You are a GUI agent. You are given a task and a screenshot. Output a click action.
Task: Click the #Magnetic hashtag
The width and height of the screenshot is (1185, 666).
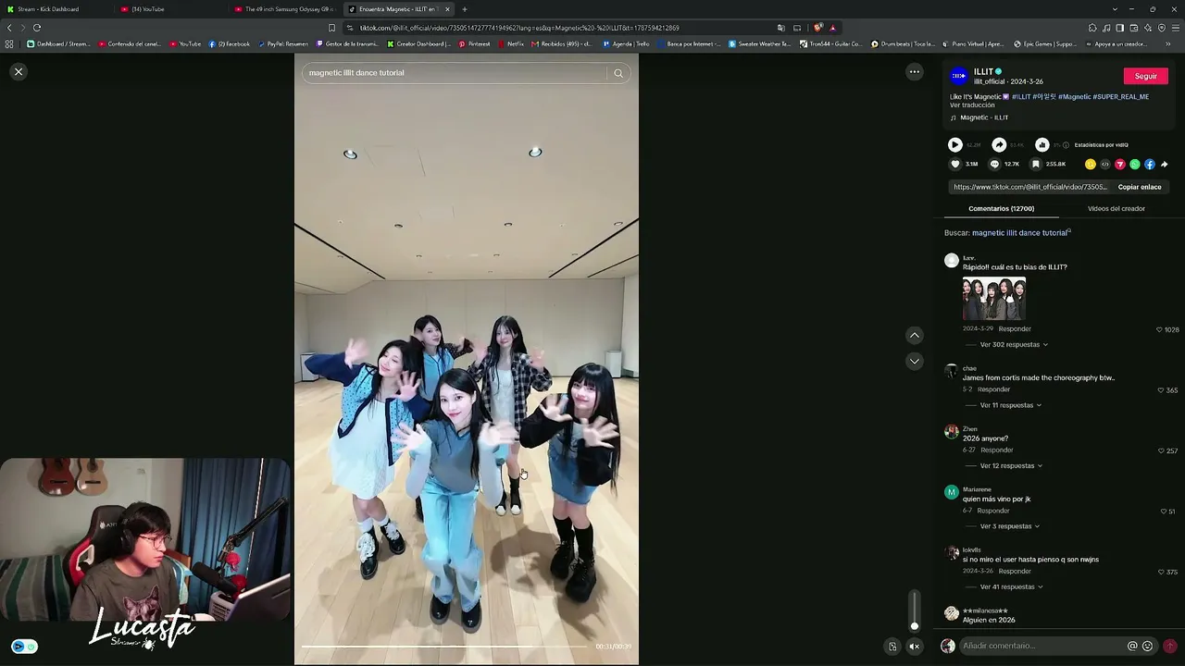pyautogui.click(x=1074, y=96)
